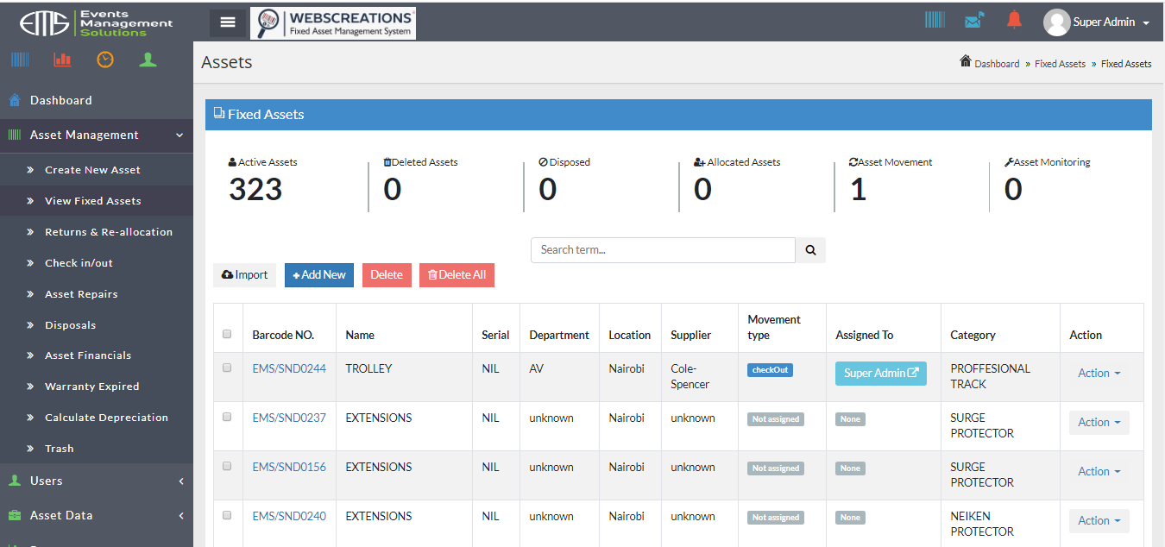This screenshot has width=1165, height=547.
Task: Click the EMS Events Management Solutions logo
Action: [x=97, y=22]
